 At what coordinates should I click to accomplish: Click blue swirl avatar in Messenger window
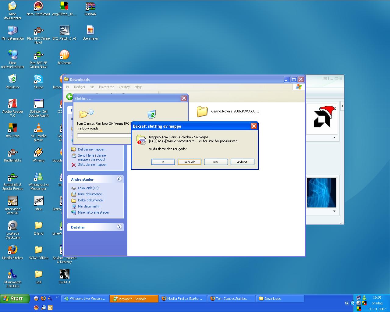point(321,193)
